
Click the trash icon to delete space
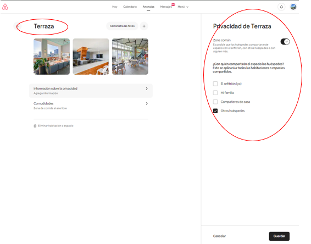click(35, 126)
